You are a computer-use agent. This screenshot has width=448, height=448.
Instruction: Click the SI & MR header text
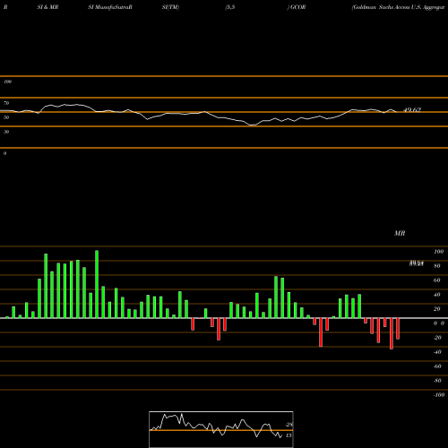click(x=47, y=7)
